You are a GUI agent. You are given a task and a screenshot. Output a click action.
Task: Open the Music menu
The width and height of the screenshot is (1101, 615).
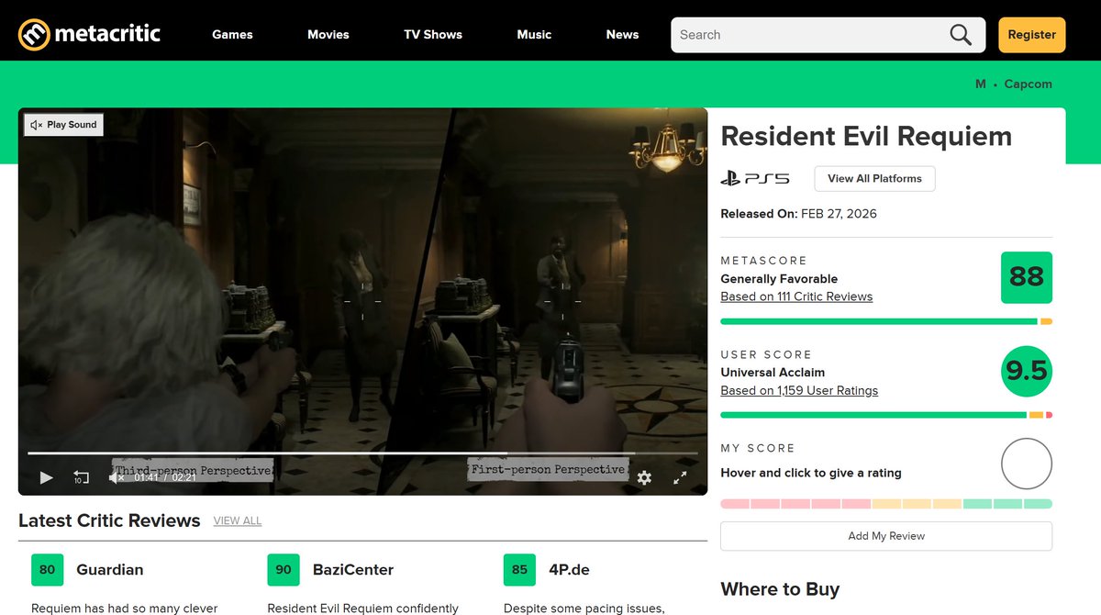(534, 35)
